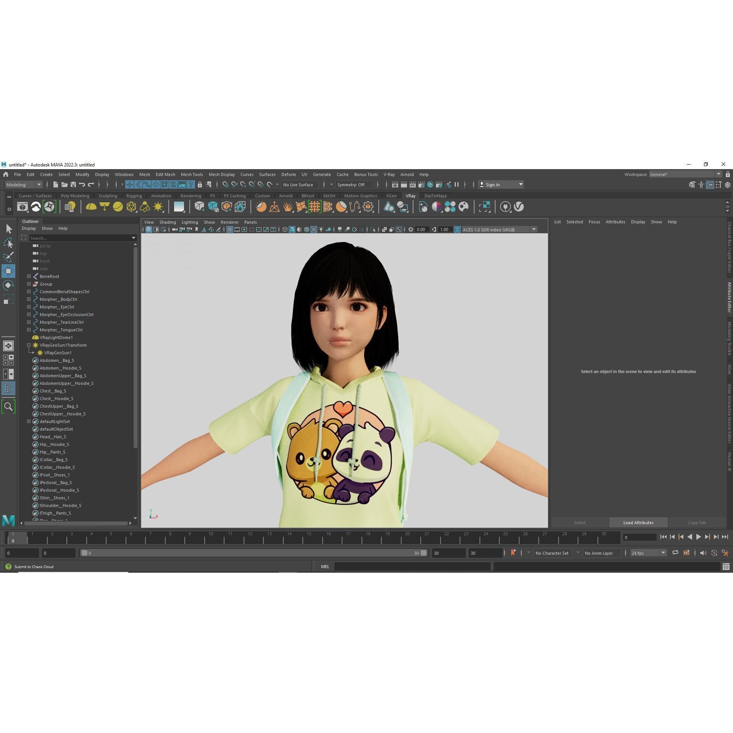The height and width of the screenshot is (733, 733).
Task: Switch to the Rigging shelf tab
Action: [x=134, y=196]
